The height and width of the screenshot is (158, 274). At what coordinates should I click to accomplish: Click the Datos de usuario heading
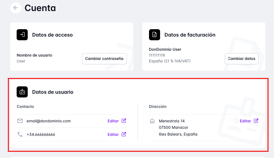click(x=53, y=92)
